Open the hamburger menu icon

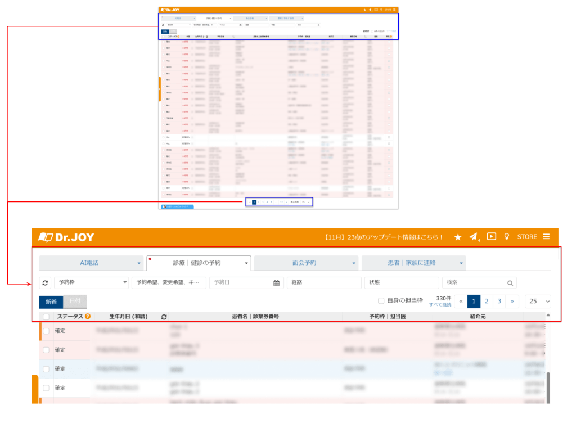546,237
